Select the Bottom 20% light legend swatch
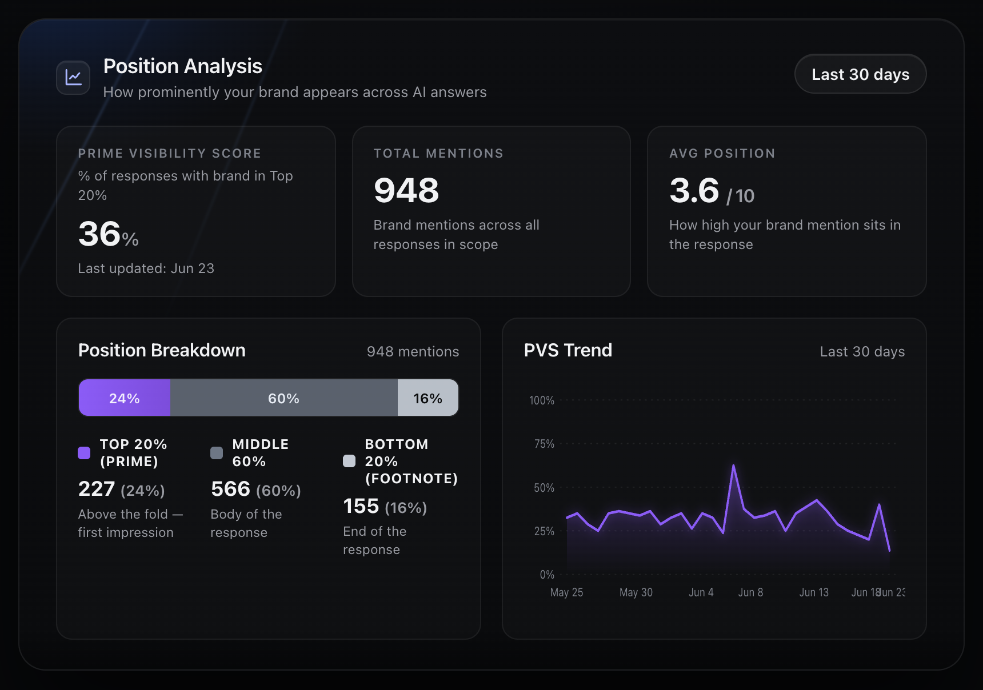The image size is (983, 690). point(349,461)
